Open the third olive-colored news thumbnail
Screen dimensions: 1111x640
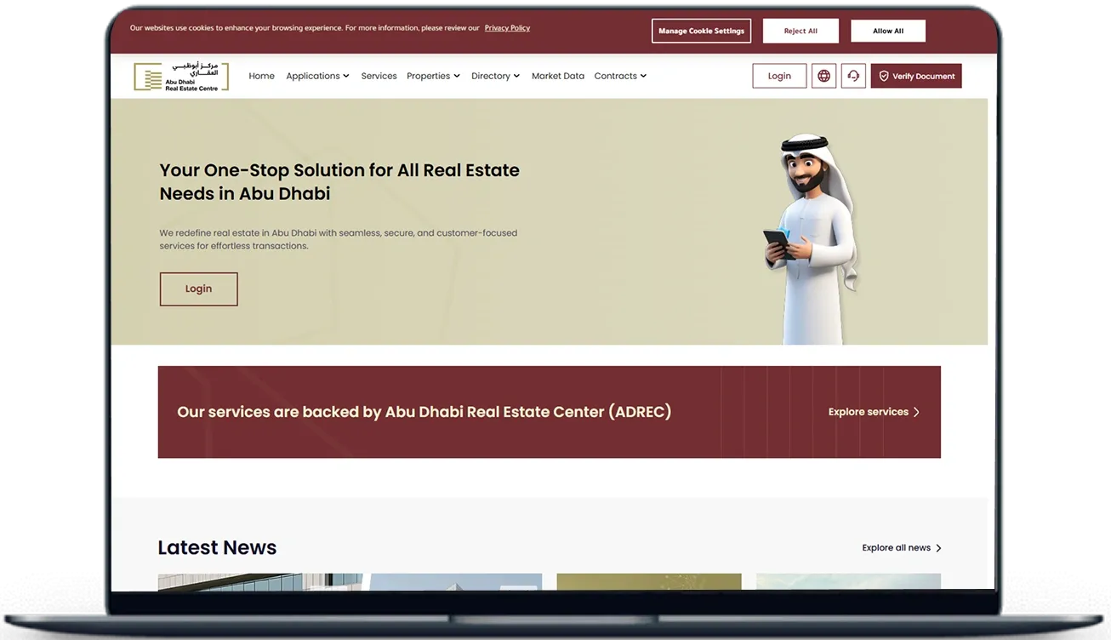pyautogui.click(x=649, y=581)
